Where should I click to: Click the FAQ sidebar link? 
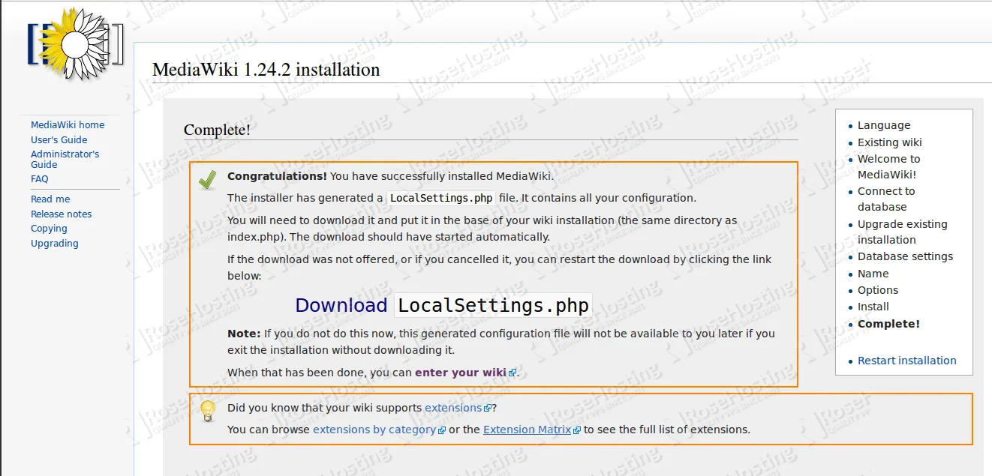click(x=39, y=178)
